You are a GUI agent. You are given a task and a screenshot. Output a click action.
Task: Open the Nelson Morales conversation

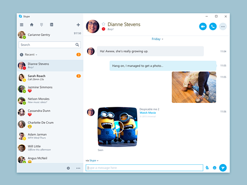(50, 101)
